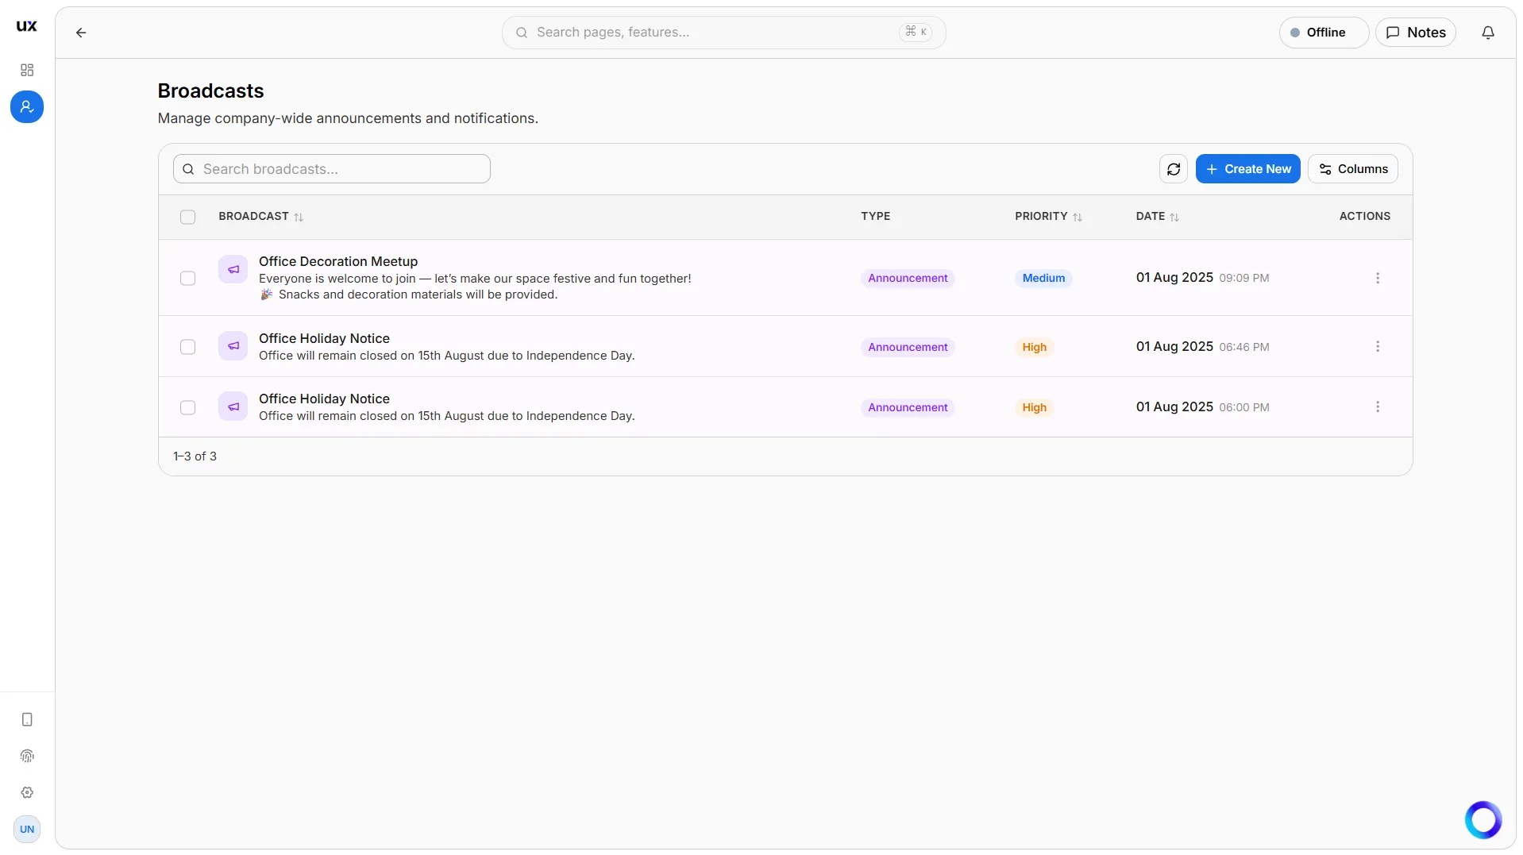Open the dashboard grid icon in sidebar
The width and height of the screenshot is (1523, 855).
(27, 70)
